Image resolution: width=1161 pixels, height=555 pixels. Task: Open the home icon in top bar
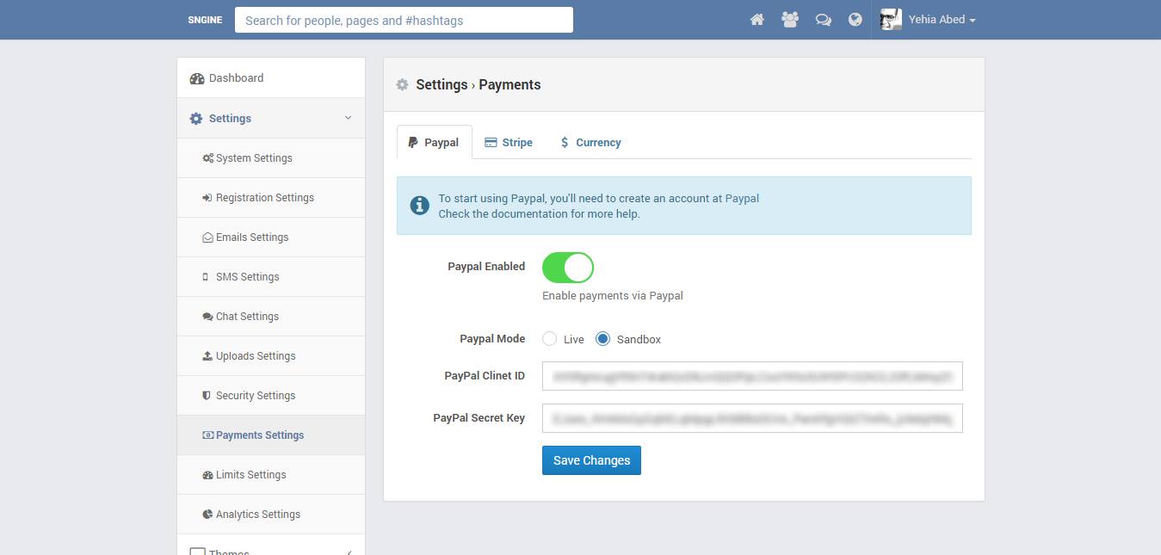(757, 20)
